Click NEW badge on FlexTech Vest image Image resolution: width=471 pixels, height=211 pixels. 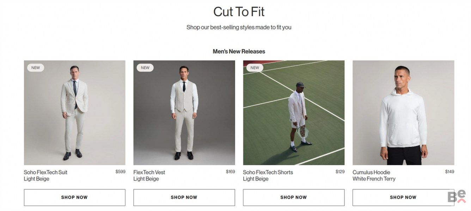(145, 68)
